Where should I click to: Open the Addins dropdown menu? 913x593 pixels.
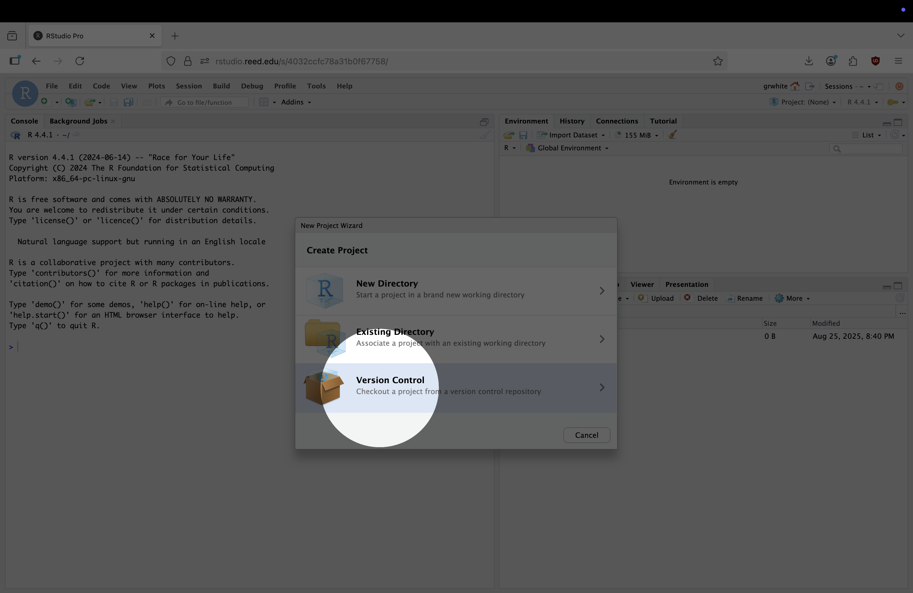pyautogui.click(x=296, y=102)
